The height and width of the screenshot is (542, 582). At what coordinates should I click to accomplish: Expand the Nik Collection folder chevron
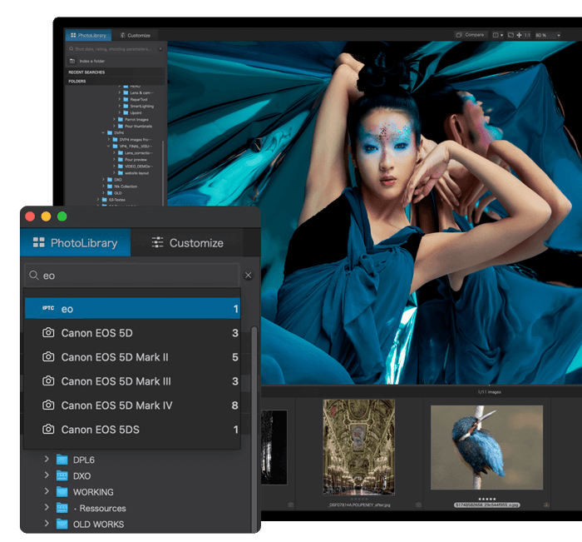point(103,186)
